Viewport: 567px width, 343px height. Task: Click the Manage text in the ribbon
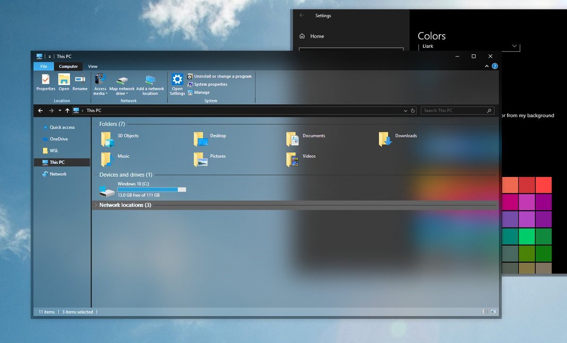pos(202,92)
